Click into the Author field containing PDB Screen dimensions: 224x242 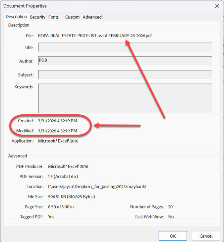click(125, 60)
